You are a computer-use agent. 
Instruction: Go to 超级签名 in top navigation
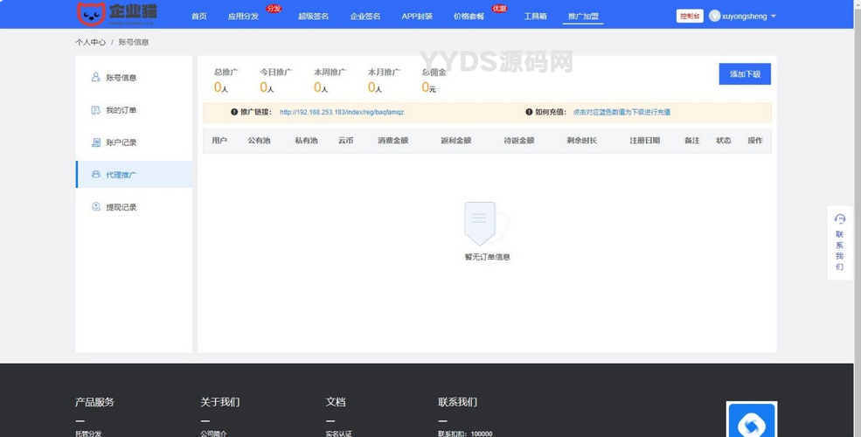click(x=313, y=17)
